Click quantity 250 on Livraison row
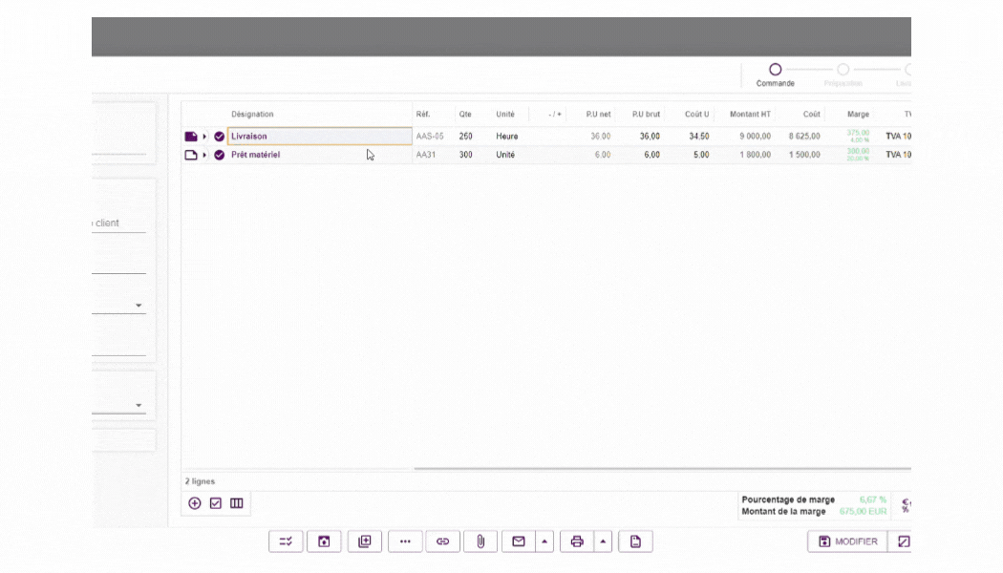The height and width of the screenshot is (573, 1003). tap(466, 137)
